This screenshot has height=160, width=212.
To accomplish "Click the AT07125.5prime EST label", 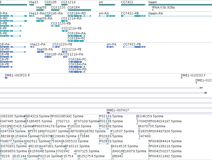I will pos(87,152).
